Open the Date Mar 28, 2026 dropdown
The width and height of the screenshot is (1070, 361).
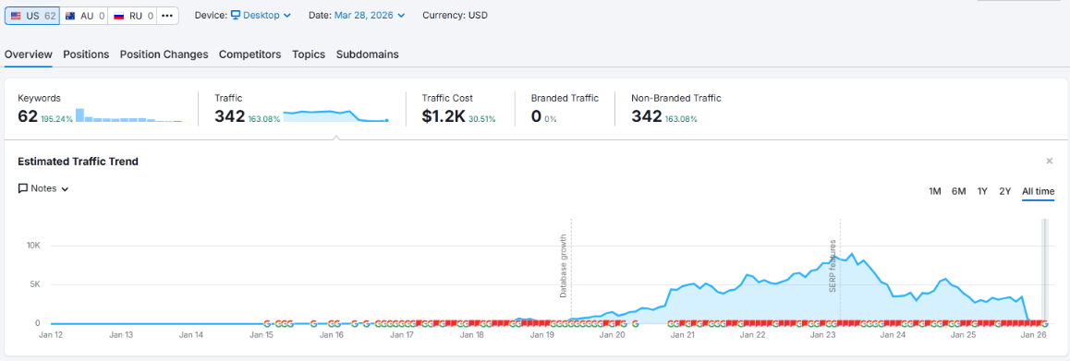pyautogui.click(x=370, y=15)
